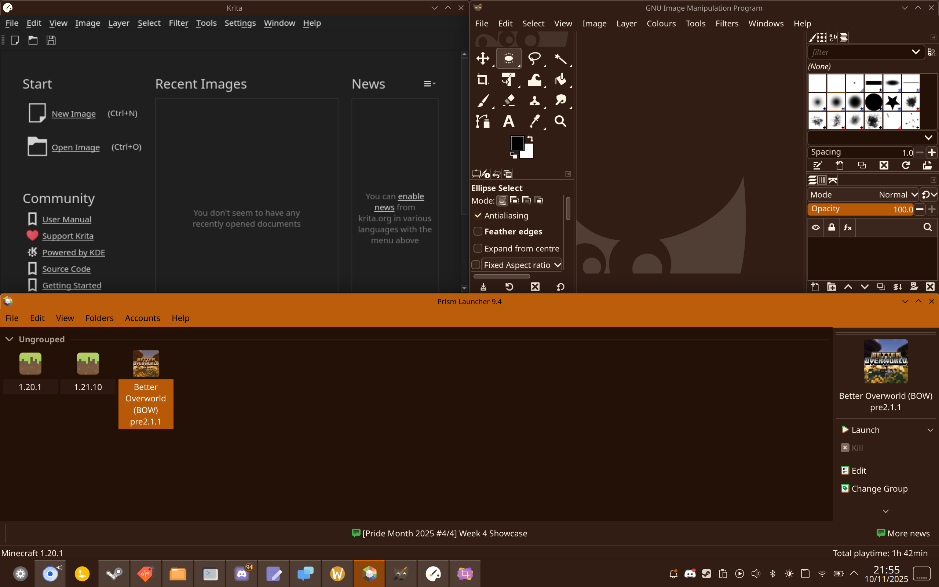The image size is (939, 587).
Task: Select the Crop tool in GIMP
Action: click(483, 80)
